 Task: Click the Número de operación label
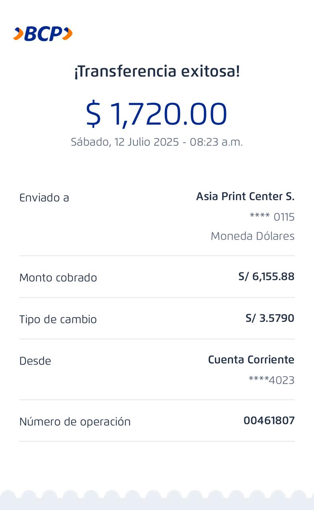pyautogui.click(x=75, y=422)
